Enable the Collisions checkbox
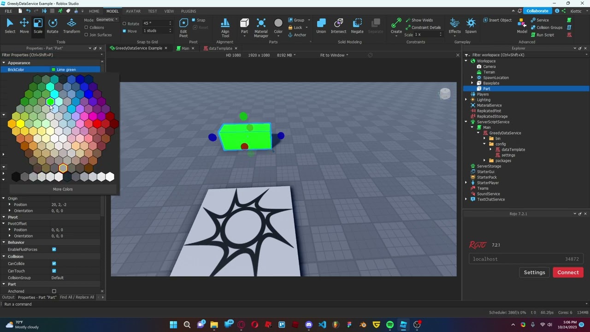Screen dimensions: 590x332 [x=86, y=28]
